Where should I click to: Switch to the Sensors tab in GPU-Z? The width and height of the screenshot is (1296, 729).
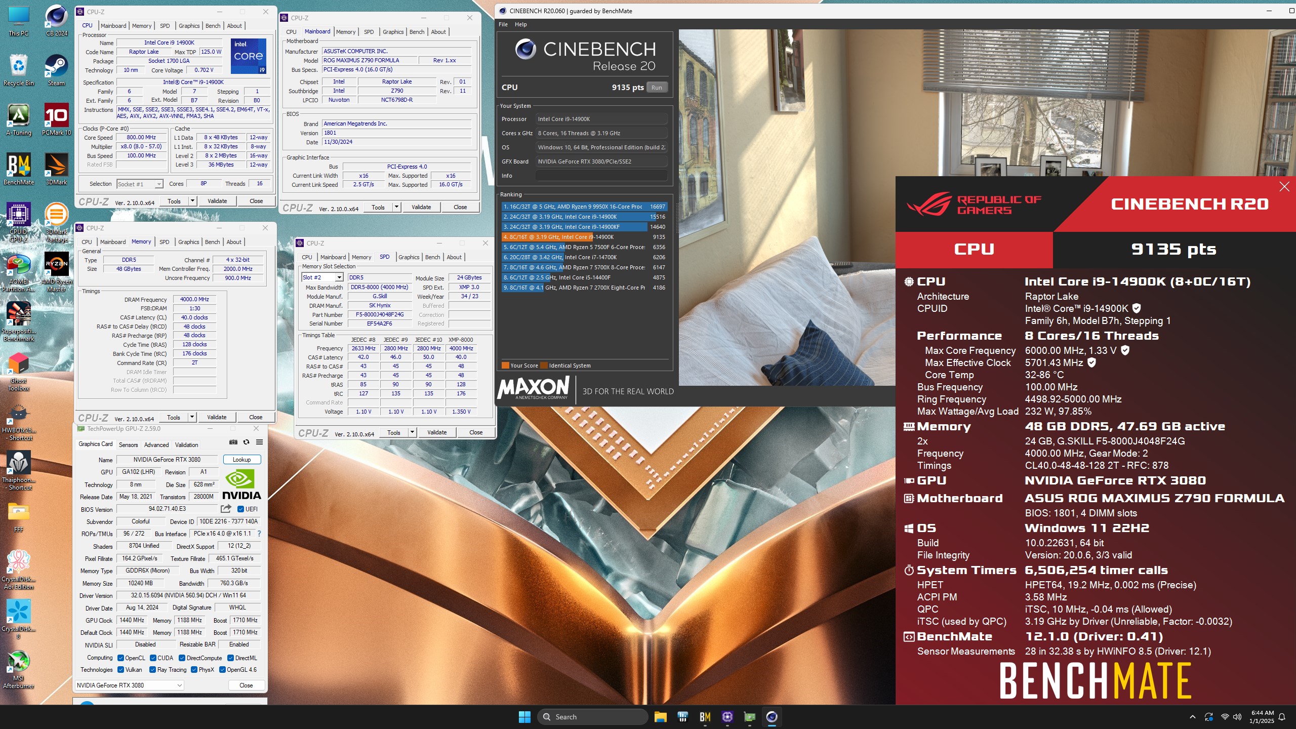click(x=128, y=445)
